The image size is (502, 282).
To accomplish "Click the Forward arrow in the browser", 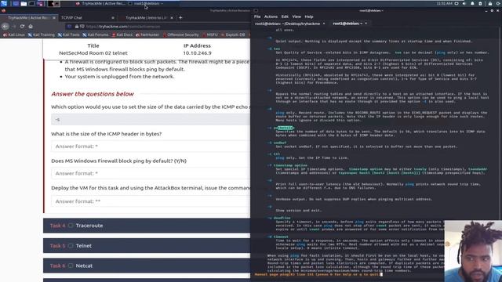I will point(13,27).
